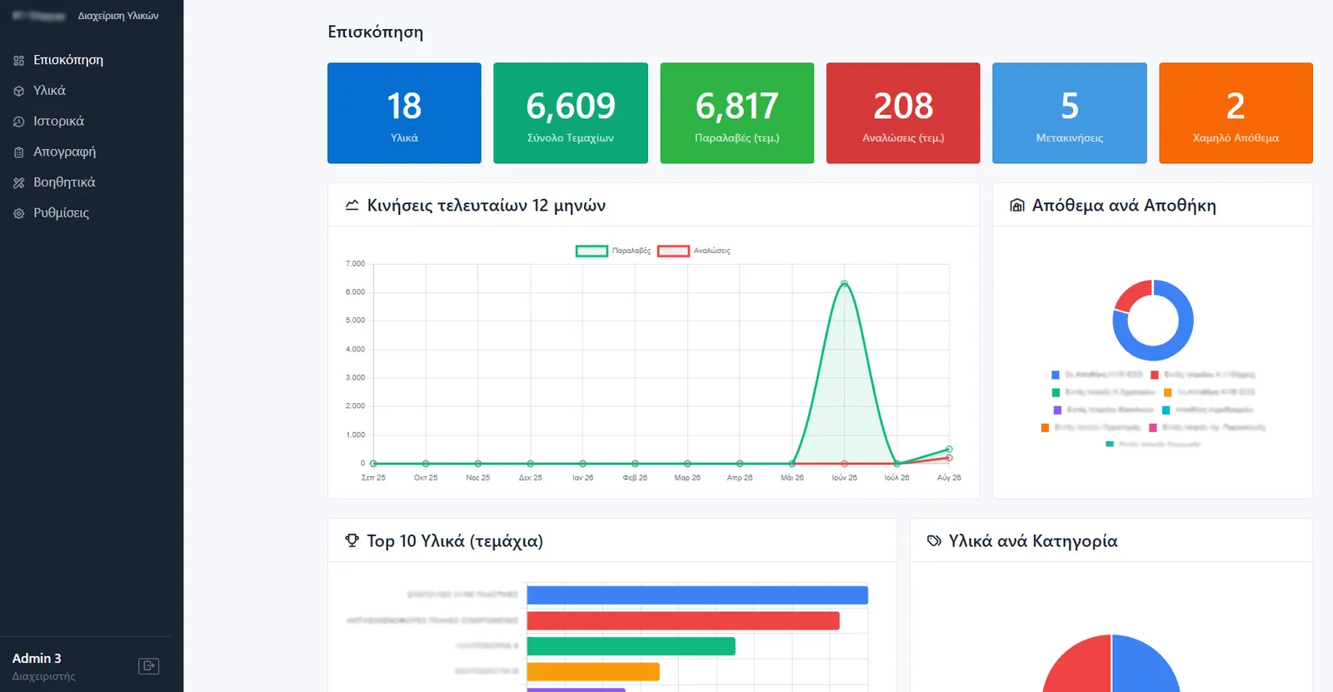Click the Διαχείριση Υλικών app title
This screenshot has width=1333, height=692.
[x=118, y=16]
